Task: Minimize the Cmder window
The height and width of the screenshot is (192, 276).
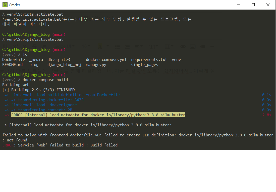Action: pos(239,5)
